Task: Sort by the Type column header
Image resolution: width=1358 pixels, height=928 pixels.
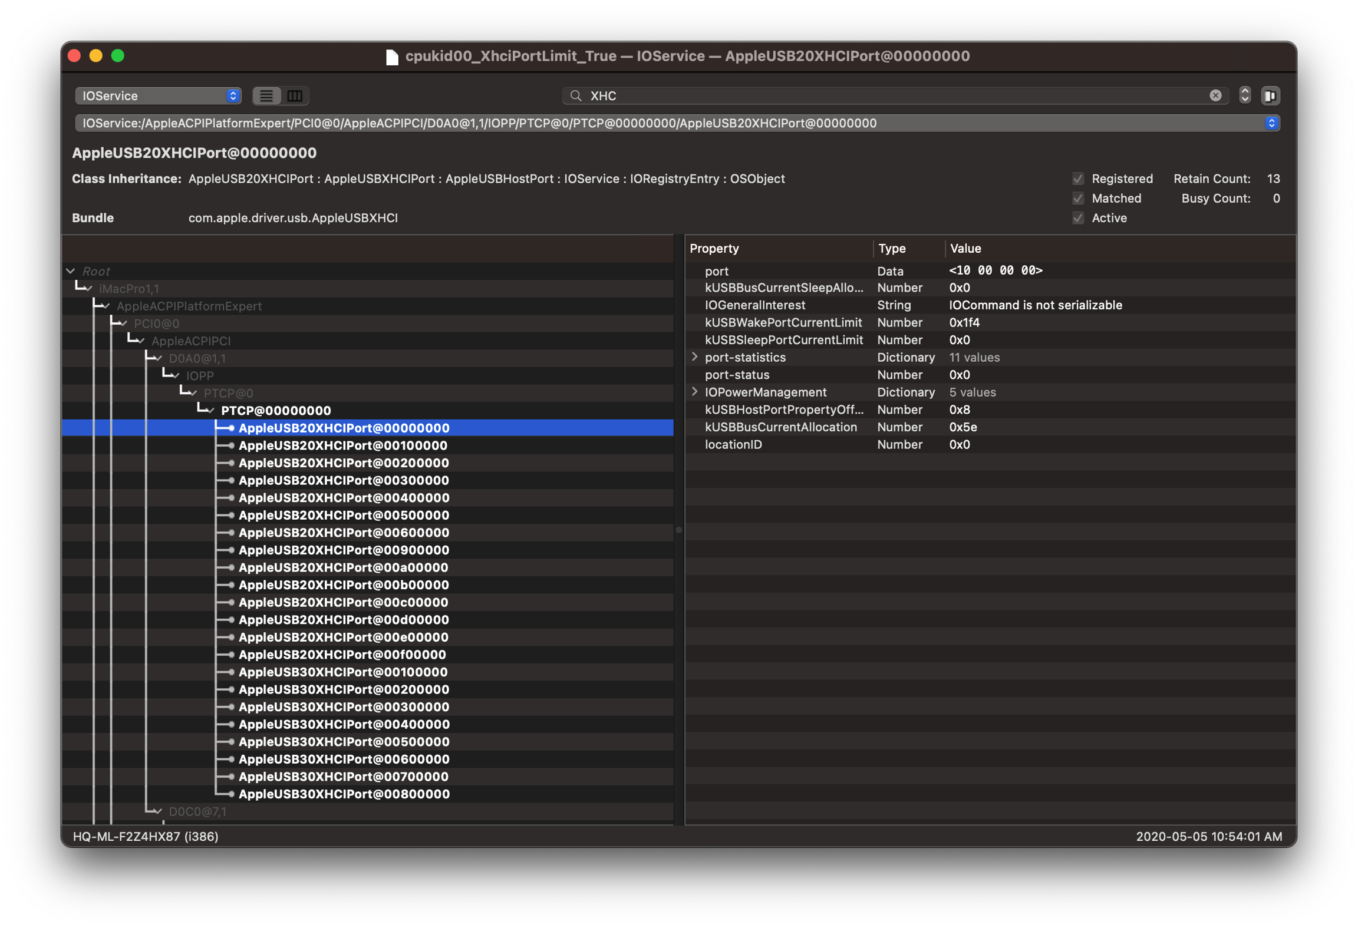Action: (x=892, y=249)
